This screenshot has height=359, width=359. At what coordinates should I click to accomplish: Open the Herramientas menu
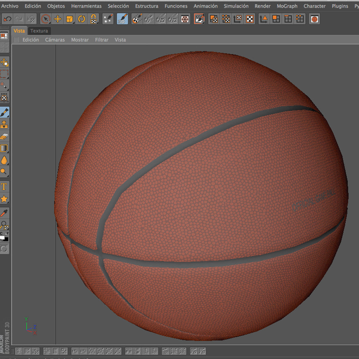[x=86, y=6]
